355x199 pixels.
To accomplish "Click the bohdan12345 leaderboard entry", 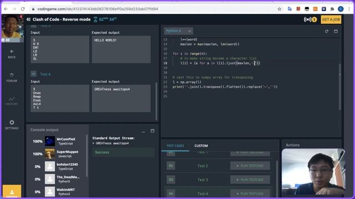I will (57, 166).
